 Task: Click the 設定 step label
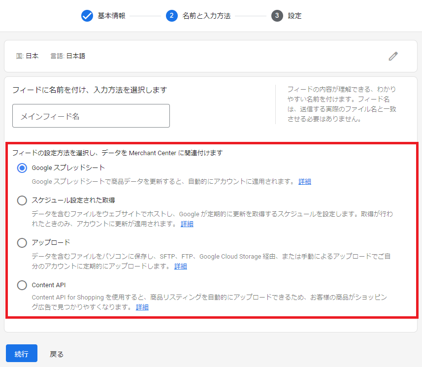tap(294, 16)
